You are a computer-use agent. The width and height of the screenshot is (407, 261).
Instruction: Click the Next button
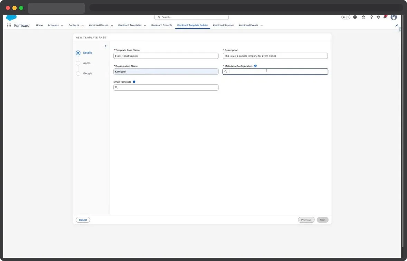point(323,220)
